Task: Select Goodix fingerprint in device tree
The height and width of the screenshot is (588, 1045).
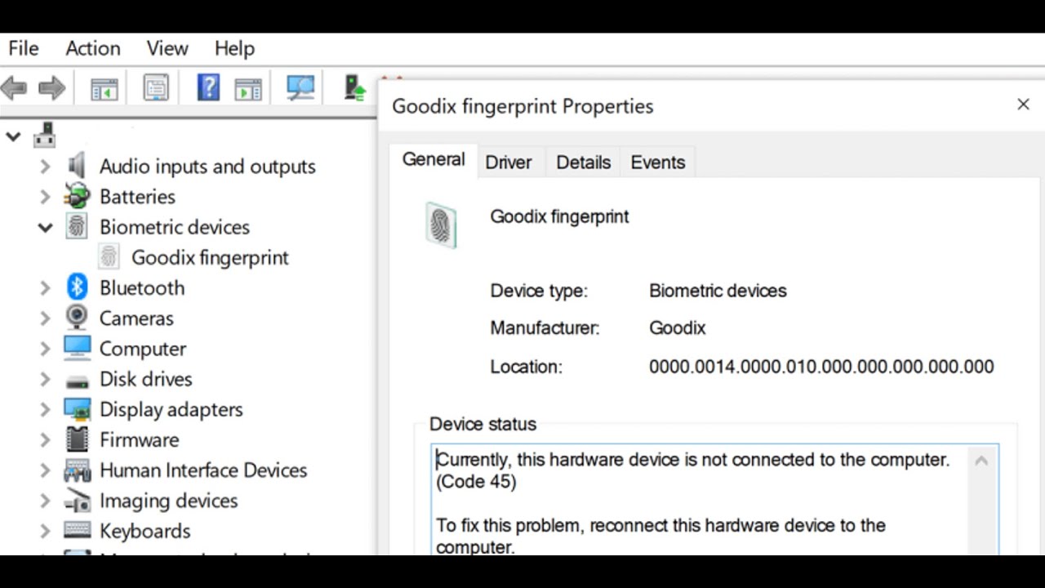Action: click(210, 257)
